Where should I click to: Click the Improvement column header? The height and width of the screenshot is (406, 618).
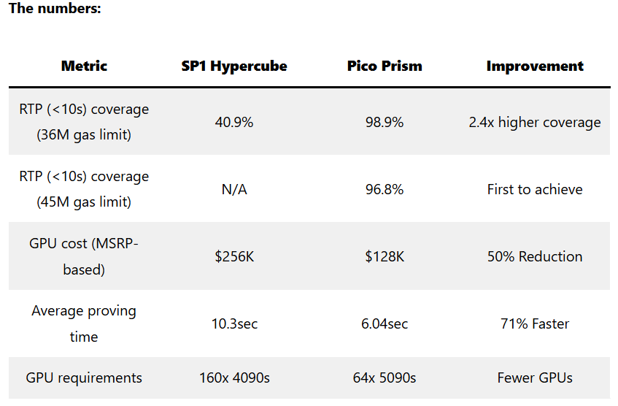click(535, 66)
